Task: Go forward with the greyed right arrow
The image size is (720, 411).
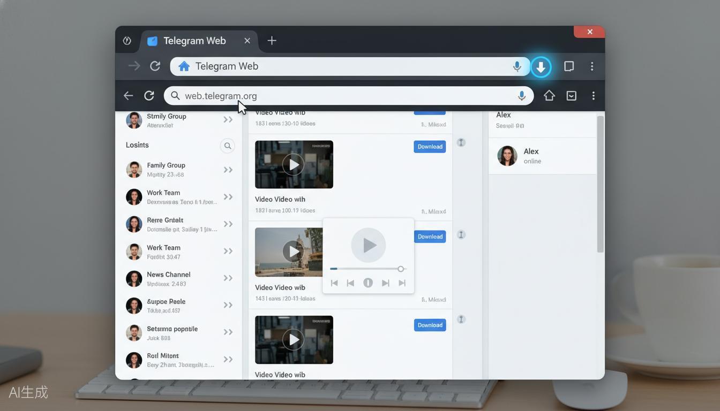Action: [x=134, y=66]
